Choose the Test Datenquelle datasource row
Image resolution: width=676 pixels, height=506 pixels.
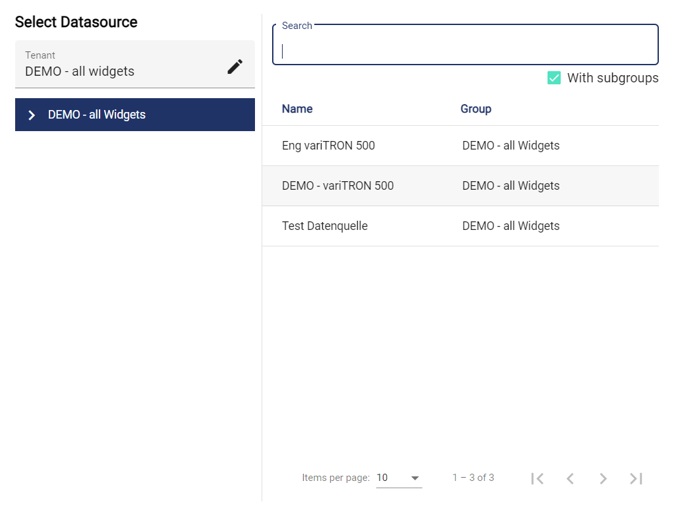[x=325, y=226]
